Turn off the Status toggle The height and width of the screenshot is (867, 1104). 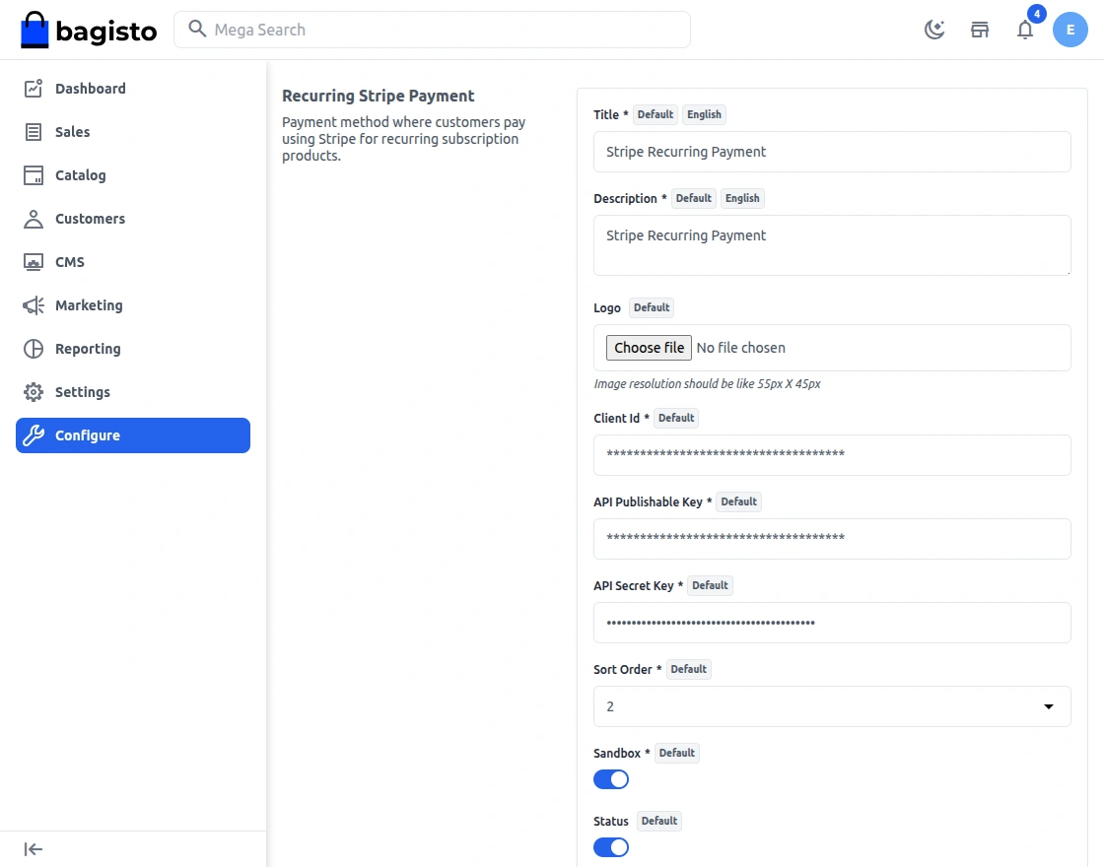click(x=611, y=847)
